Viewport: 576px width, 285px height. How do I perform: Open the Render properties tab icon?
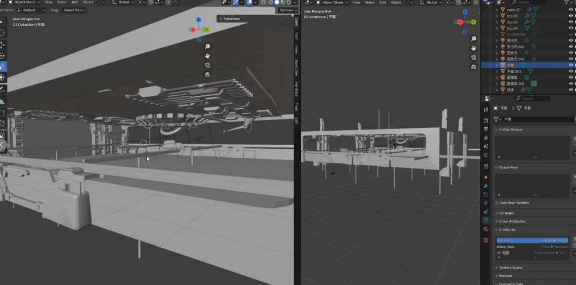tap(486, 120)
